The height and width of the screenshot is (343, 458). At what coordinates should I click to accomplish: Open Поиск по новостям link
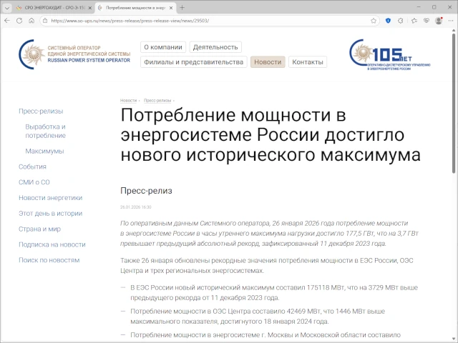tap(49, 260)
